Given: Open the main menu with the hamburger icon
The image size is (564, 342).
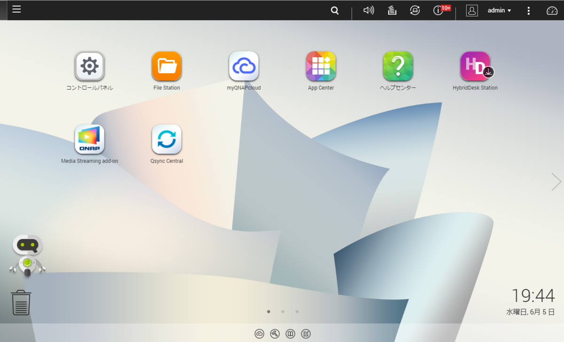Looking at the screenshot, I should (x=16, y=9).
